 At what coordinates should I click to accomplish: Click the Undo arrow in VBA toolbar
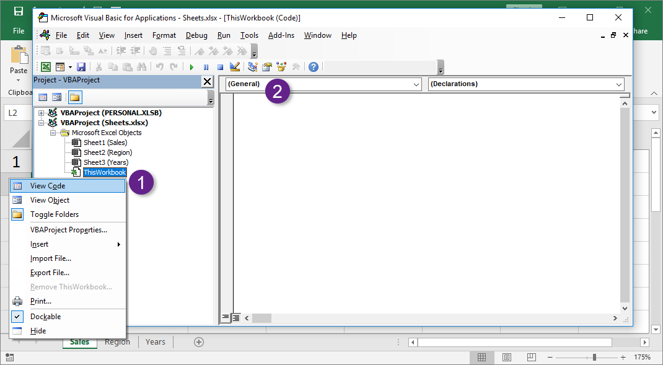coord(159,67)
